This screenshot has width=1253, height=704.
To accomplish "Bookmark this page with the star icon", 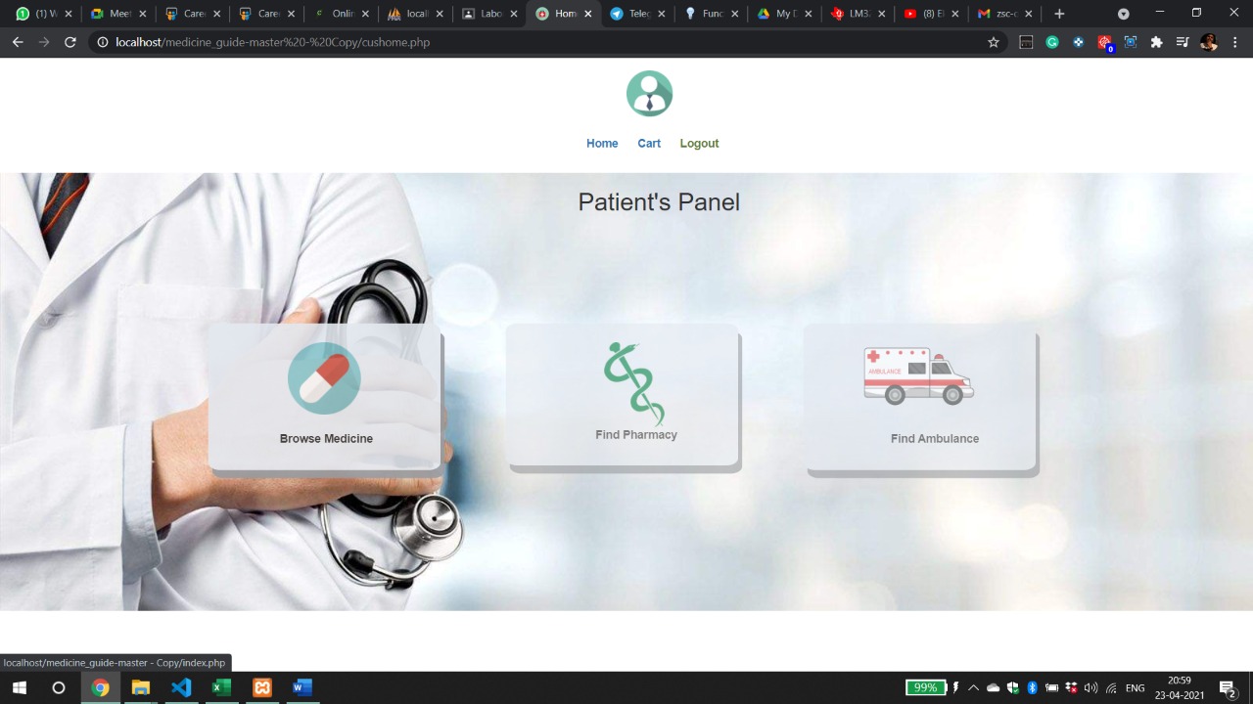I will [994, 42].
